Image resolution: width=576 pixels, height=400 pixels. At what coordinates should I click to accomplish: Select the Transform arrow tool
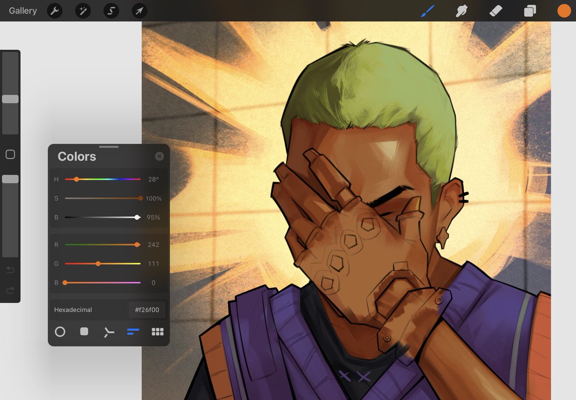coord(139,11)
